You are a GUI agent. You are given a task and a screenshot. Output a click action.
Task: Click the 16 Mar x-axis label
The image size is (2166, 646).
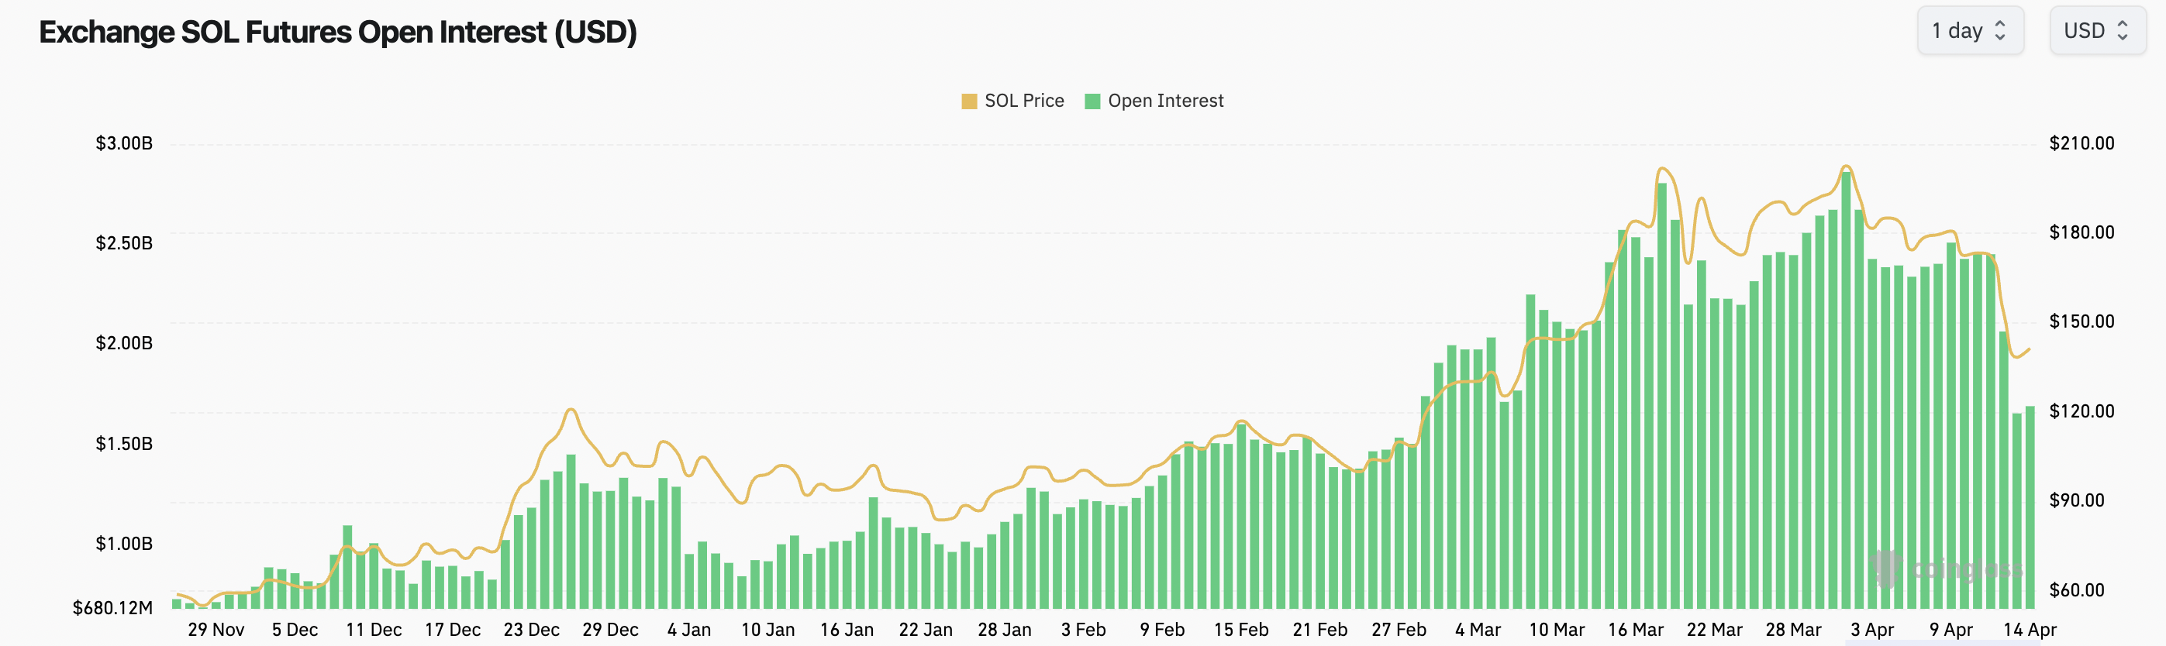click(x=1636, y=629)
